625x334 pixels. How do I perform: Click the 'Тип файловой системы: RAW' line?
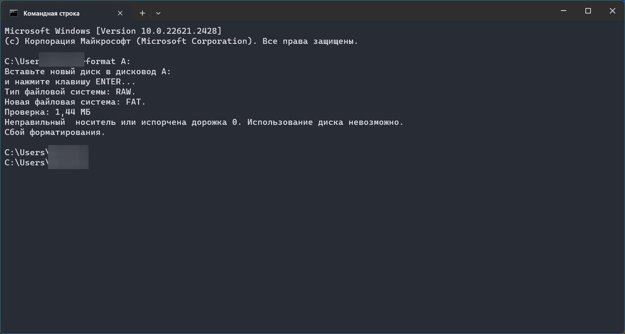coord(70,92)
